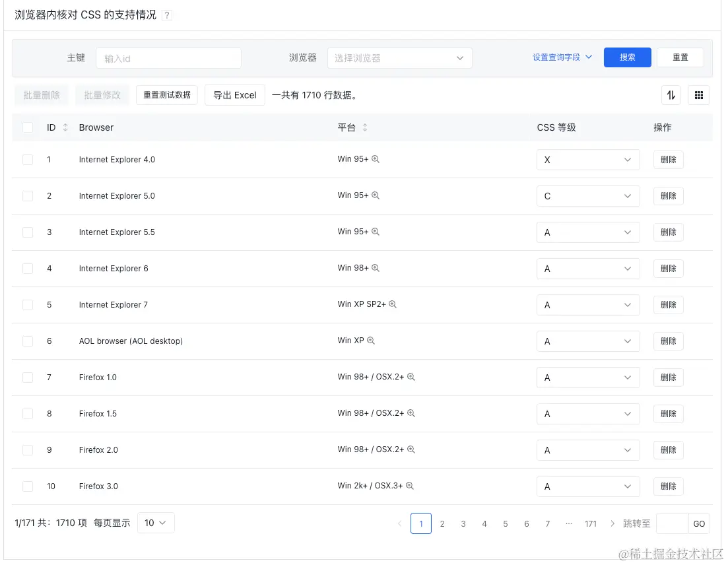Go to page 3 in pagination

(463, 523)
